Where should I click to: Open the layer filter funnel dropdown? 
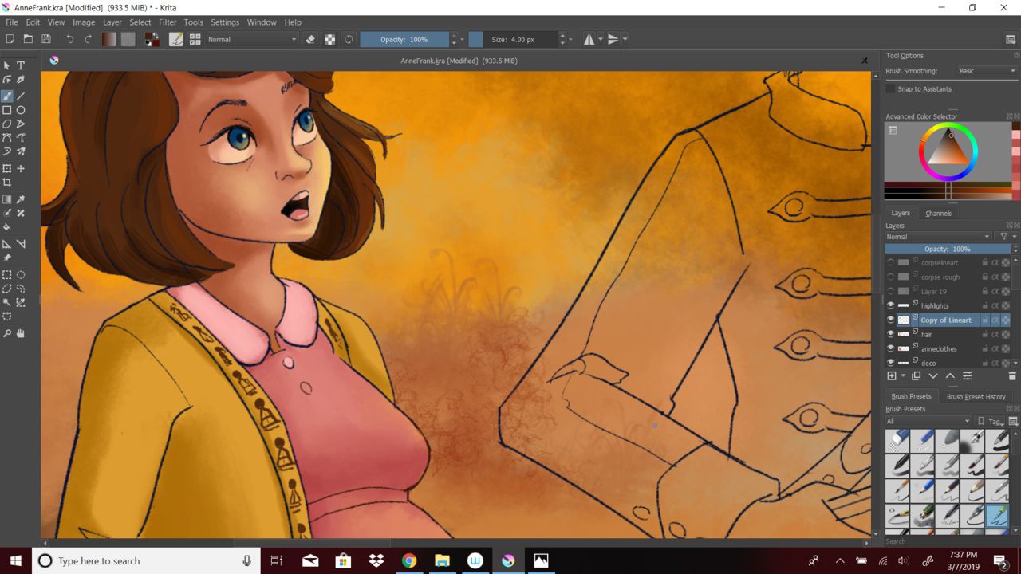[x=1007, y=237]
